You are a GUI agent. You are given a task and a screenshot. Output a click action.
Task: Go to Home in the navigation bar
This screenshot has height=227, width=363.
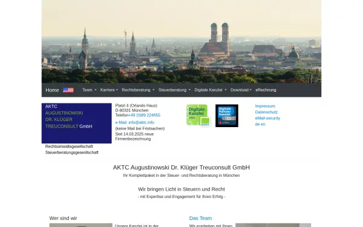coord(52,90)
